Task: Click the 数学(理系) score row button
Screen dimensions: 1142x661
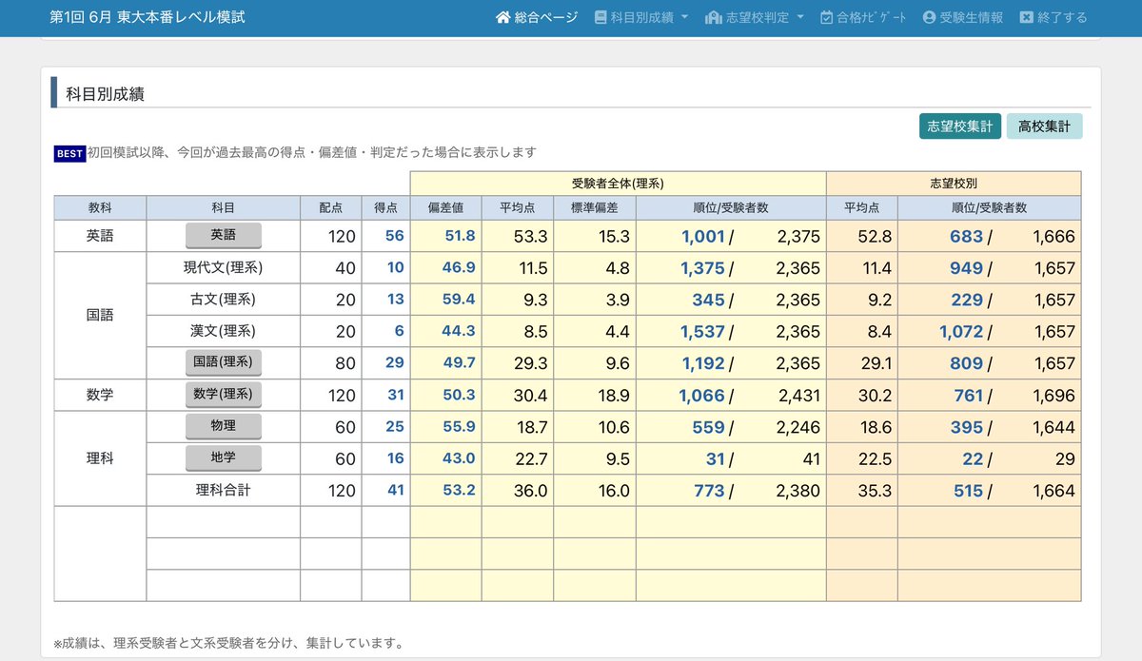Action: 224,394
